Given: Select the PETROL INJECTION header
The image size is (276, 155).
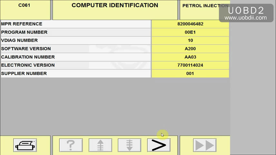Looking at the screenshot, I should point(204,5).
